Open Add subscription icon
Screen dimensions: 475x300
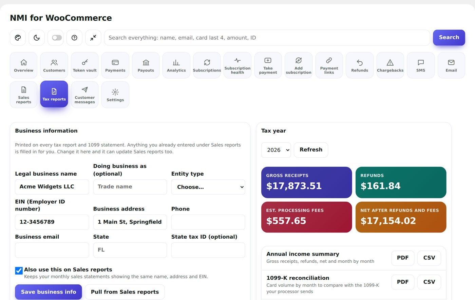299,65
